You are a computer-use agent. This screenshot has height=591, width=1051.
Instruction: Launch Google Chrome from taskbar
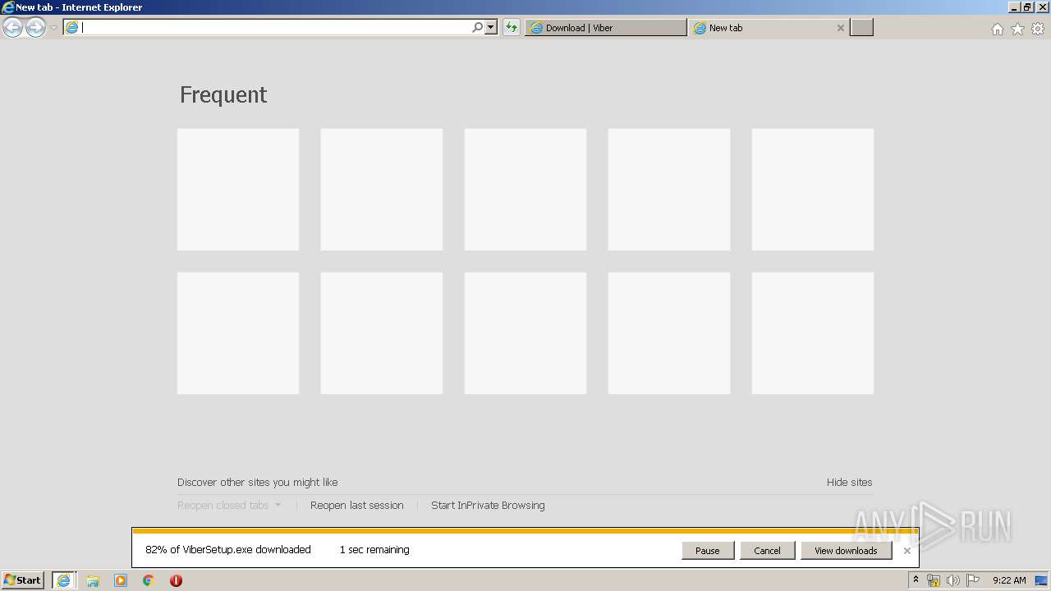[x=149, y=580]
